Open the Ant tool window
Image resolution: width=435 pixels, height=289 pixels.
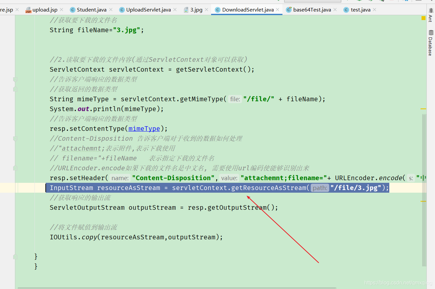(x=430, y=15)
